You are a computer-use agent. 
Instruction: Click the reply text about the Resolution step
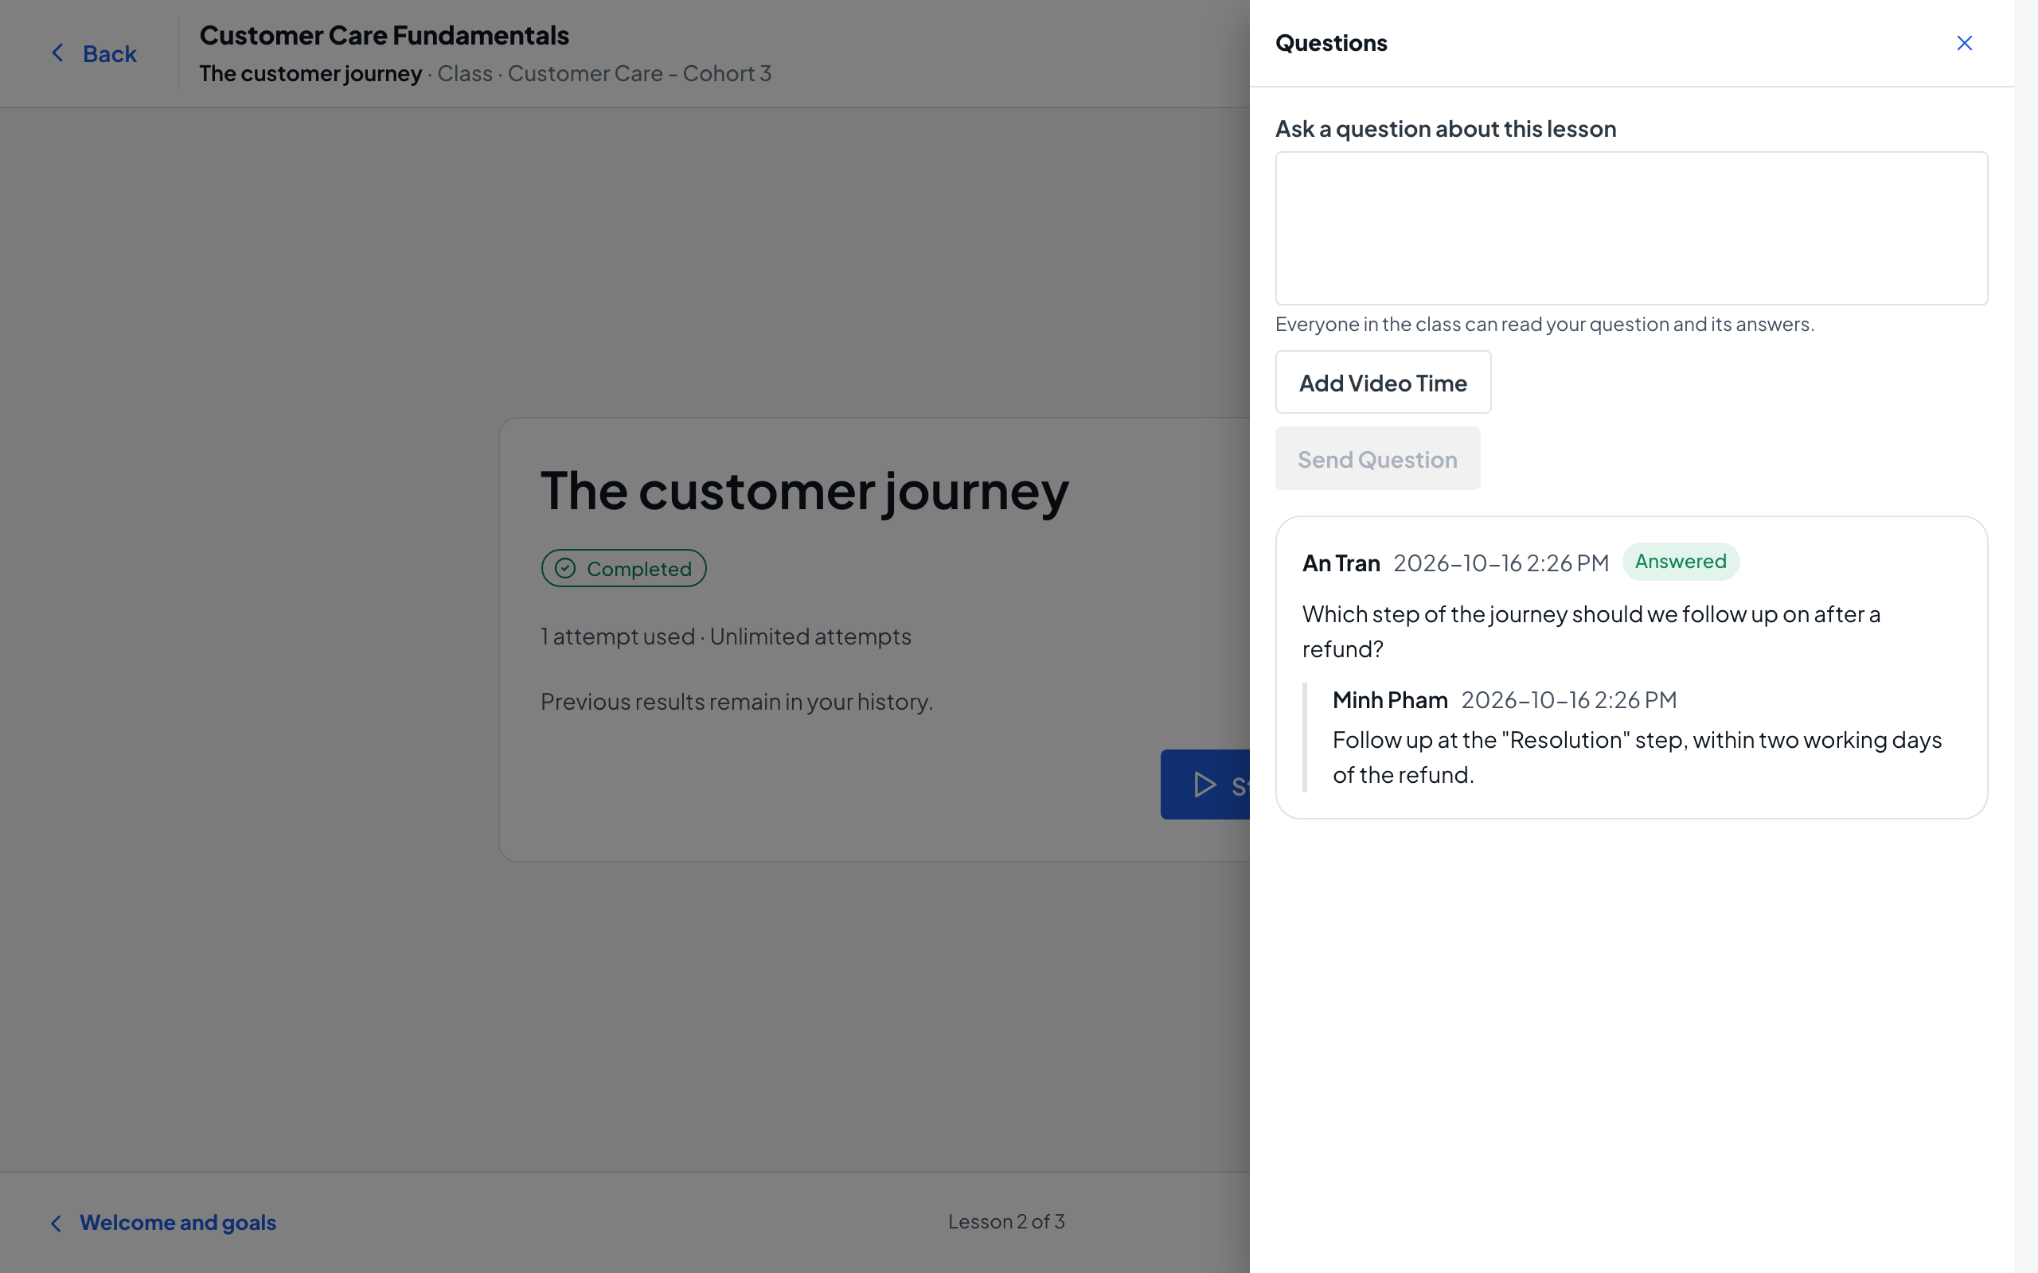(1636, 757)
